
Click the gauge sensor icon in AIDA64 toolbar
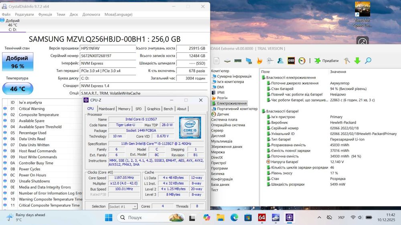[x=302, y=61]
